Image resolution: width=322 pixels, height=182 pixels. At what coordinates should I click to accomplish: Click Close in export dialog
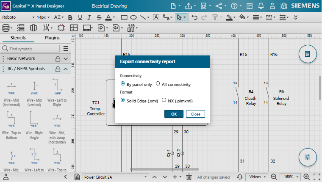pos(195,114)
